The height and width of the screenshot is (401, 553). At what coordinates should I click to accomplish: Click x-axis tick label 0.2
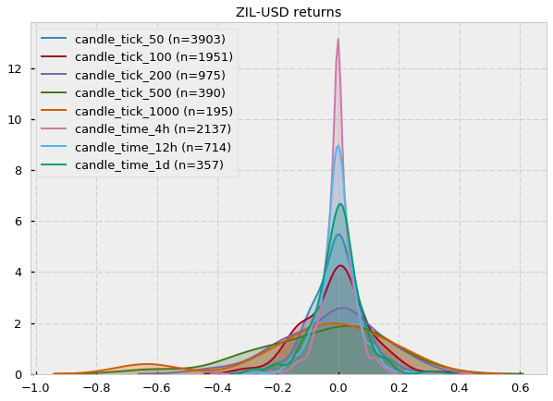point(399,388)
